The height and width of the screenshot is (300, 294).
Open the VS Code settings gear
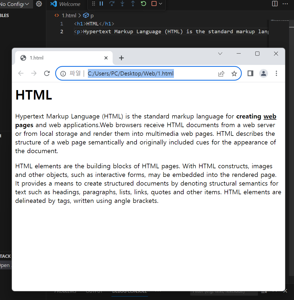tap(39, 4)
